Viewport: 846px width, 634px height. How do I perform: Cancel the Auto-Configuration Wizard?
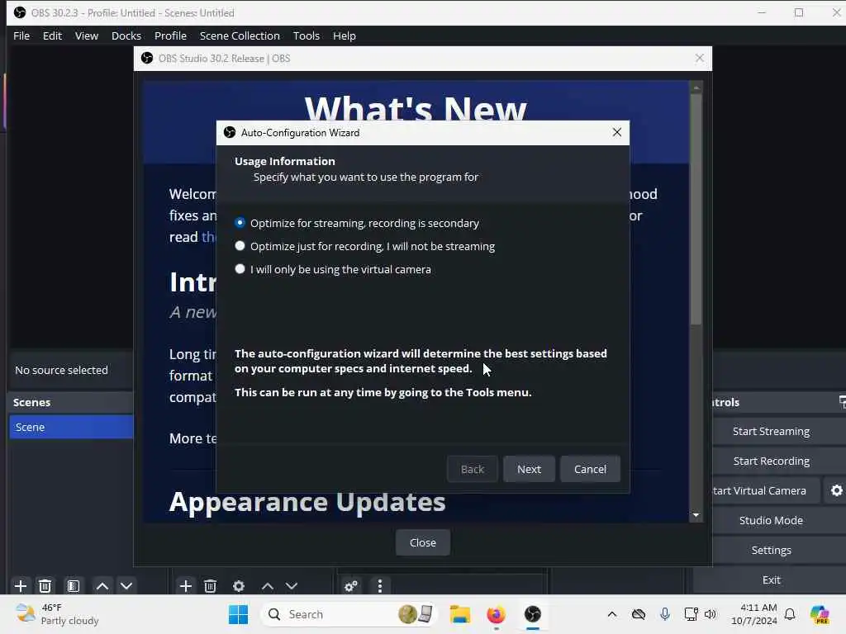click(590, 469)
